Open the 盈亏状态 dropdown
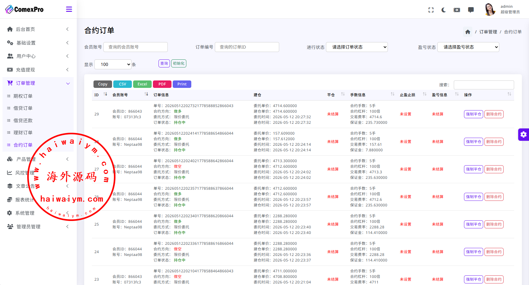Image resolution: width=529 pixels, height=285 pixels. (468, 47)
